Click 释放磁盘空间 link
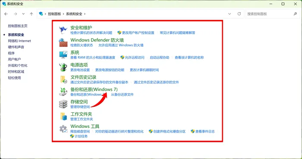The width and height of the screenshot is (302, 159). [x=80, y=131]
